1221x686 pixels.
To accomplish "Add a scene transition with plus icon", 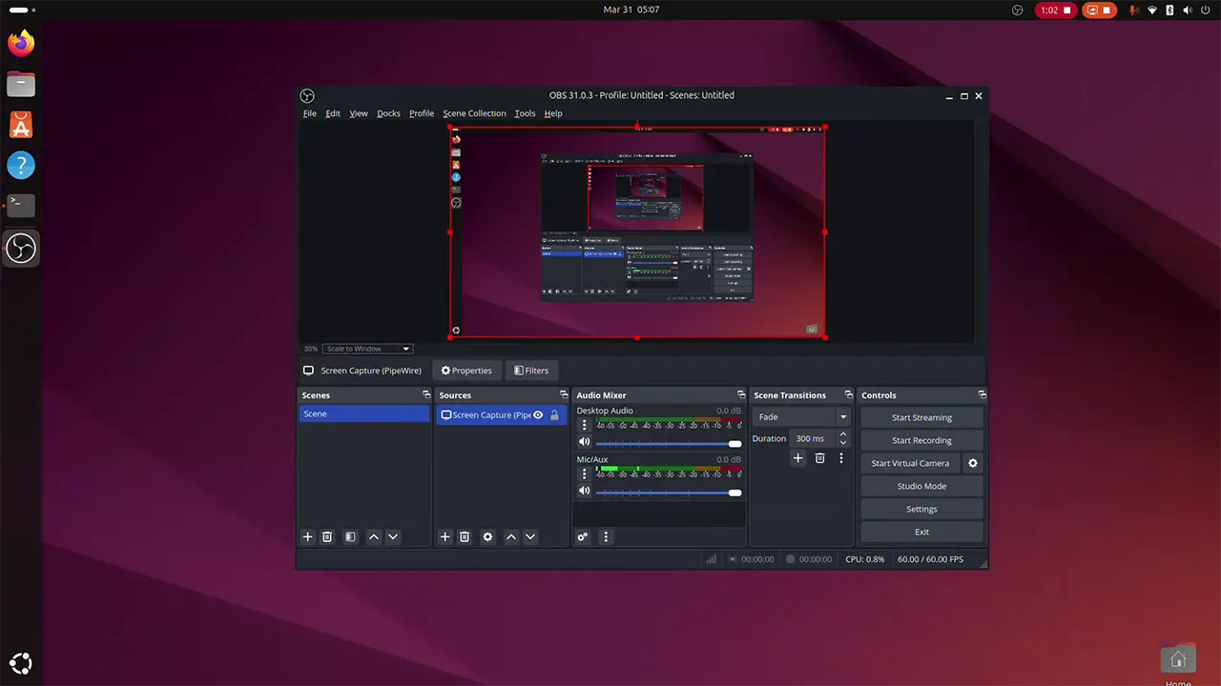I will tap(798, 458).
